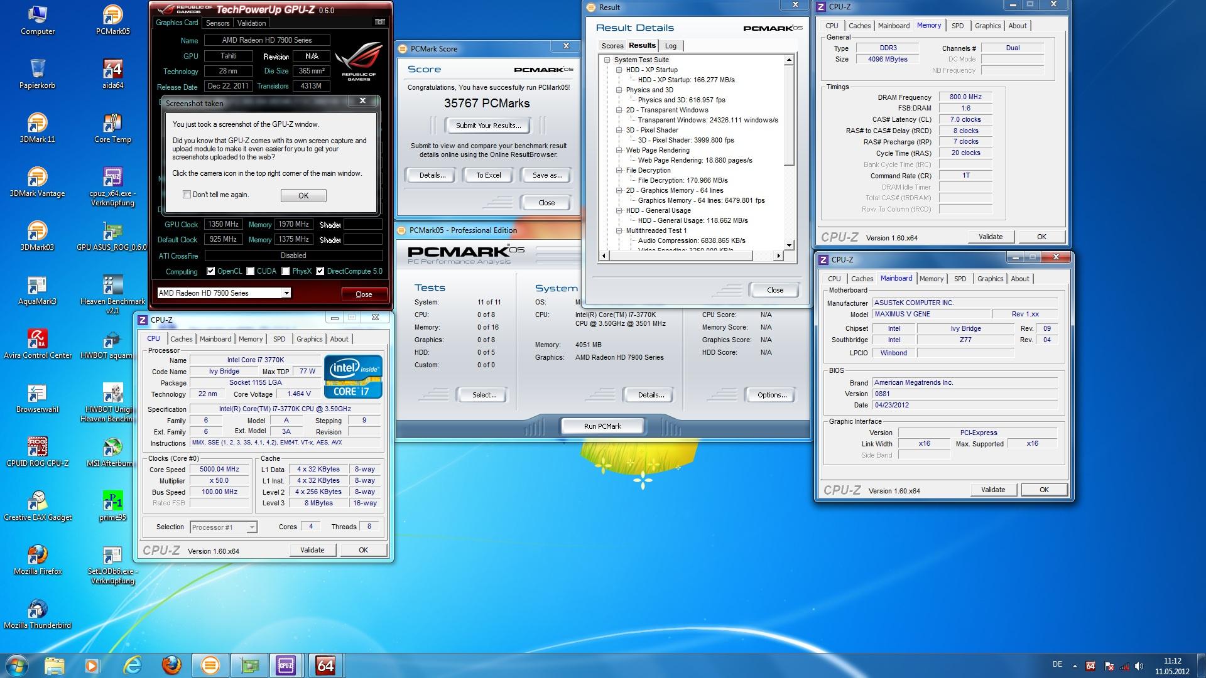
Task: Collapse the 2D - Transparent Windows node
Action: pyautogui.click(x=619, y=110)
